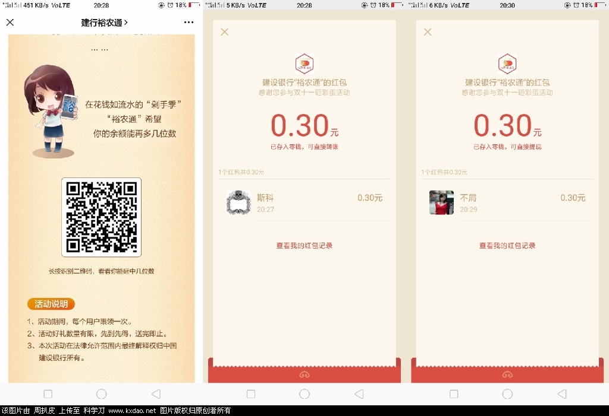
Task: Tap the back triangle under the 斯科 screen
Action: [359, 394]
